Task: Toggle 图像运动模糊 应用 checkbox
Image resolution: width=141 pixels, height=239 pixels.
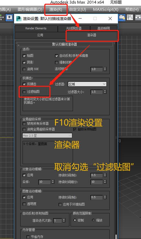Action: click(24, 197)
